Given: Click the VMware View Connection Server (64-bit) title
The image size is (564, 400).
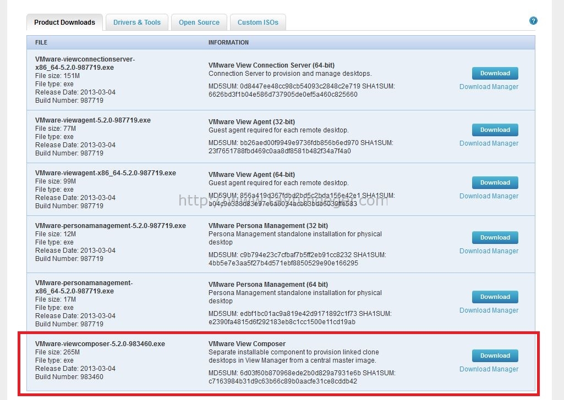Looking at the screenshot, I should [272, 65].
